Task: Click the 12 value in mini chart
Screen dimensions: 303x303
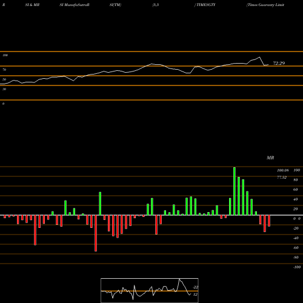Action: click(x=195, y=295)
